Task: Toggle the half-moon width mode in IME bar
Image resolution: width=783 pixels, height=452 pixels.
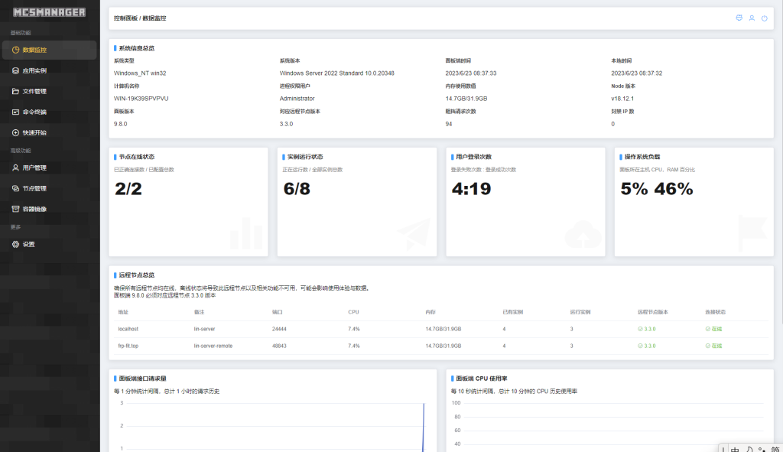Action: [750, 449]
